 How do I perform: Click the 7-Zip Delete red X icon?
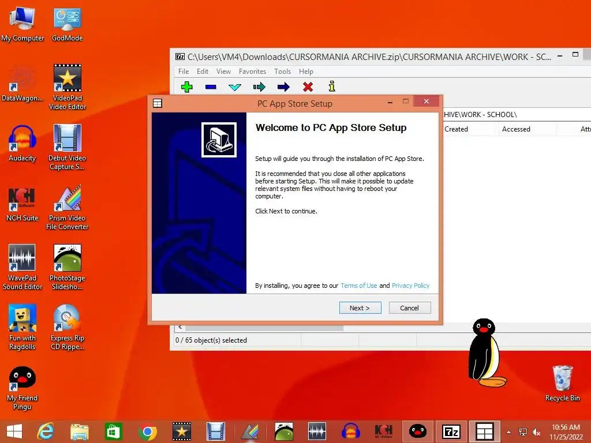tap(308, 87)
